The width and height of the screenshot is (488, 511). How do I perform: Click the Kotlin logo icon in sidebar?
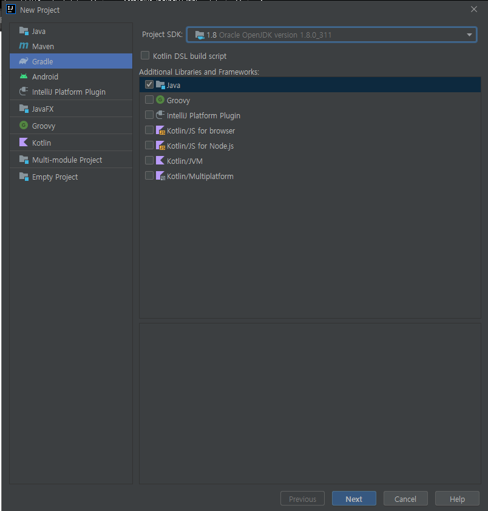(x=24, y=143)
